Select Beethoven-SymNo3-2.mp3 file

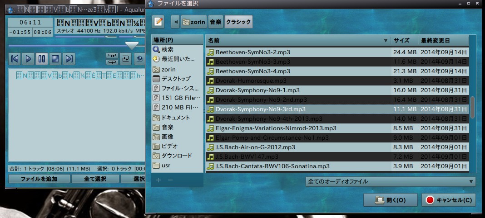point(337,52)
